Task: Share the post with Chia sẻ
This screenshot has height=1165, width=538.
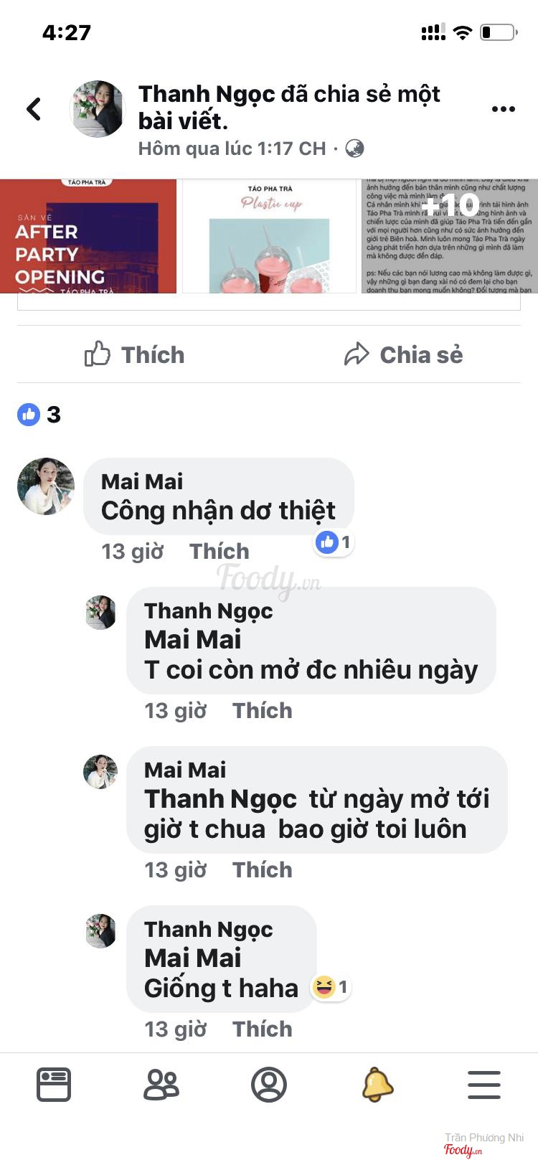Action: click(404, 354)
